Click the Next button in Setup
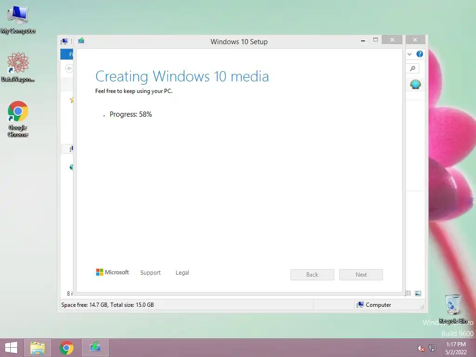 (361, 275)
